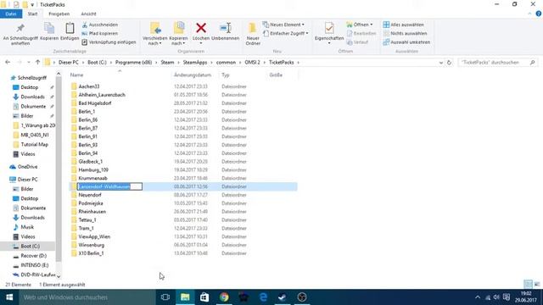The image size is (543, 305).
Task: Click Steam in the address path
Action: [x=167, y=62]
